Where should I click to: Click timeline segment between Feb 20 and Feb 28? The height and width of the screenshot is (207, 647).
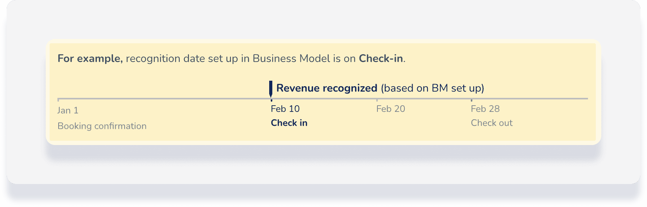tap(424, 99)
